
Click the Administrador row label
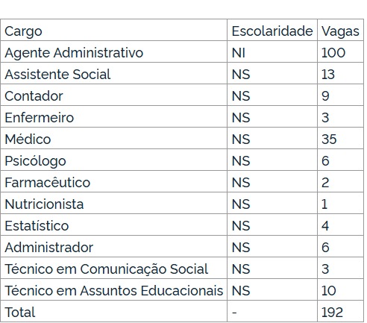[48, 248]
